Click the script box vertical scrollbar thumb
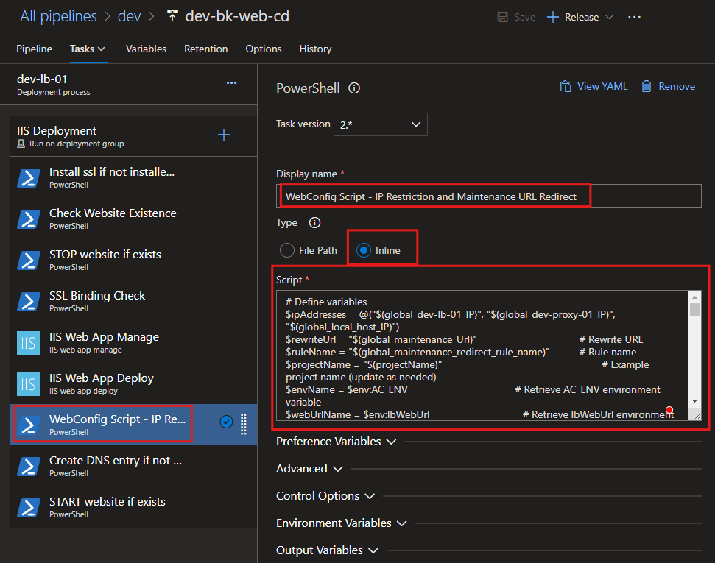The height and width of the screenshot is (563, 715). [694, 309]
